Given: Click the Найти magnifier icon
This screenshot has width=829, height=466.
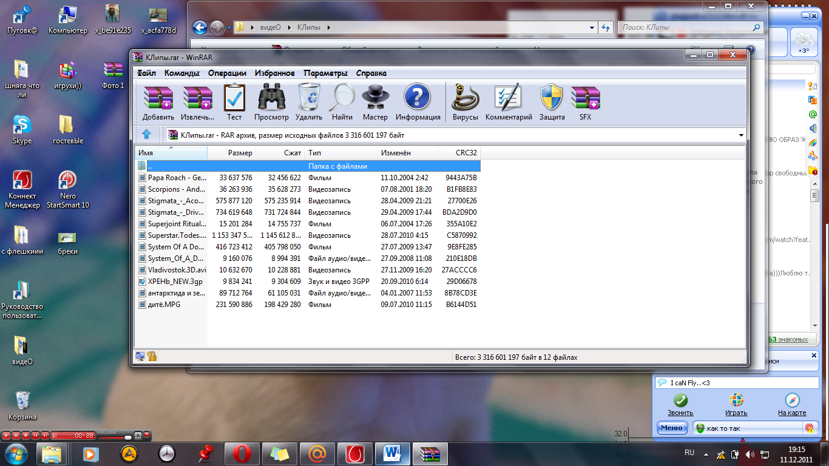Looking at the screenshot, I should point(342,97).
